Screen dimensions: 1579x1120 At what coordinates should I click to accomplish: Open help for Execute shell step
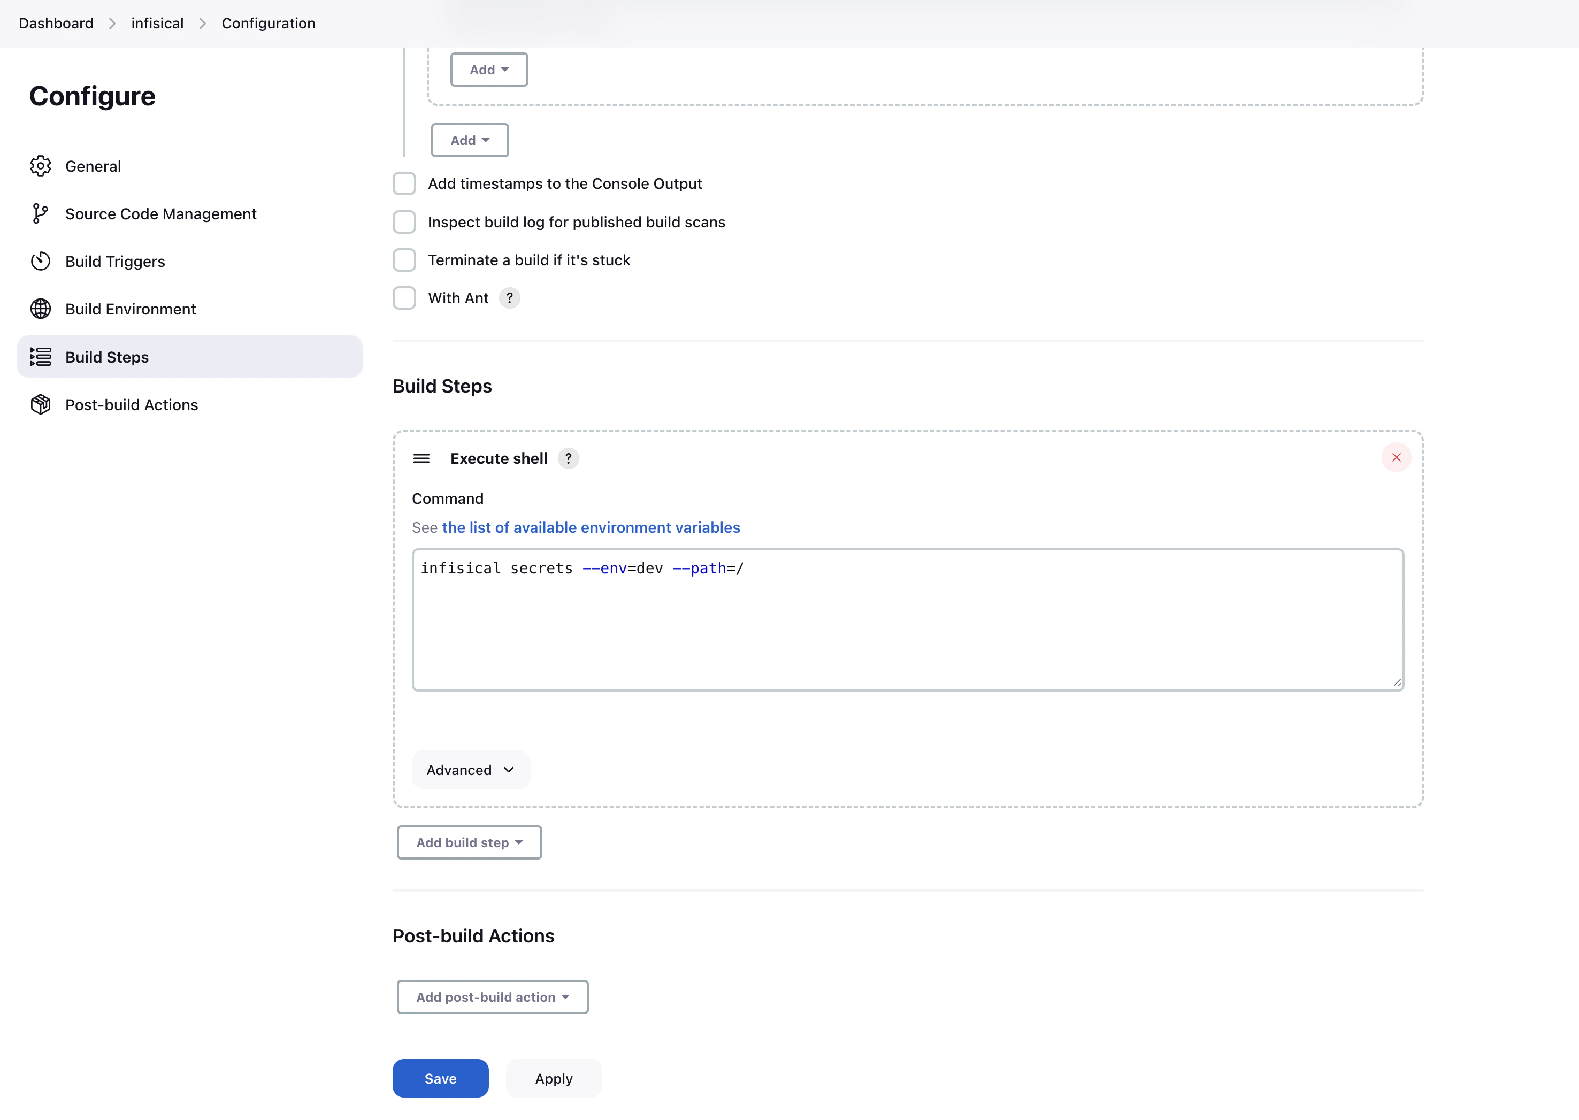click(x=568, y=458)
